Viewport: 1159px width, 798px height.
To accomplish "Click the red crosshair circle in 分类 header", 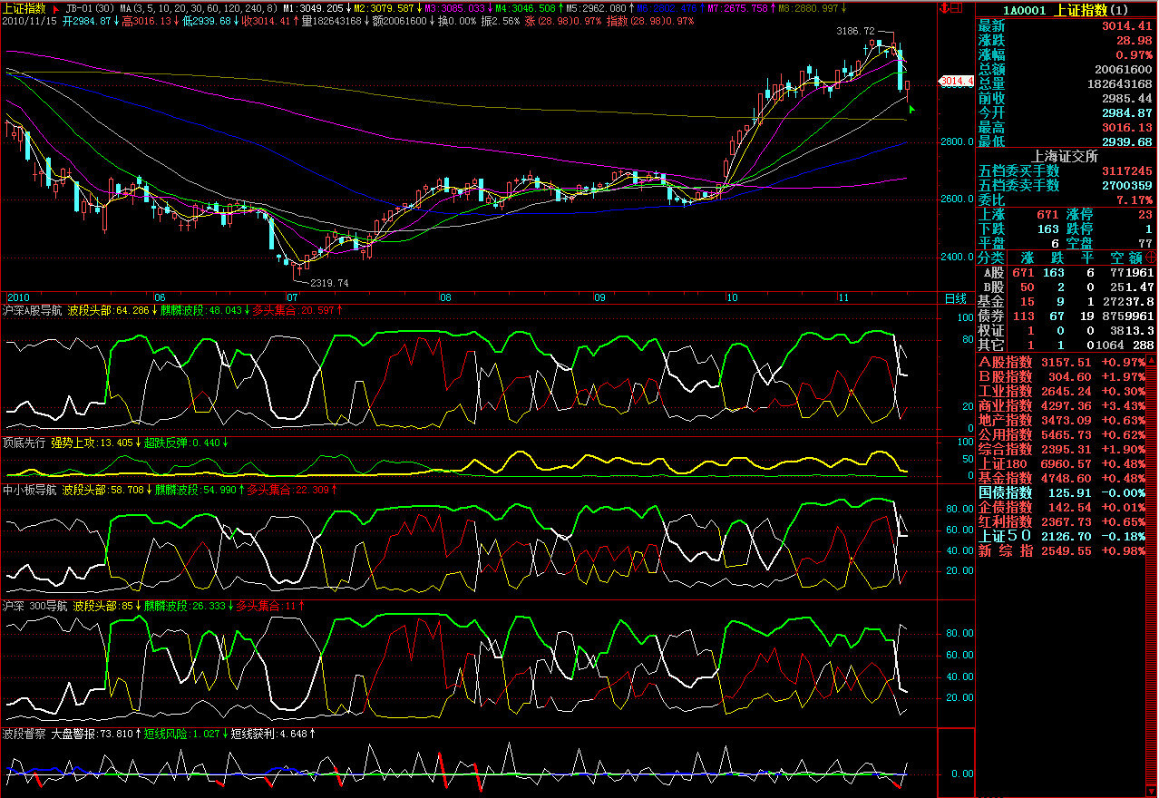I will [1151, 258].
